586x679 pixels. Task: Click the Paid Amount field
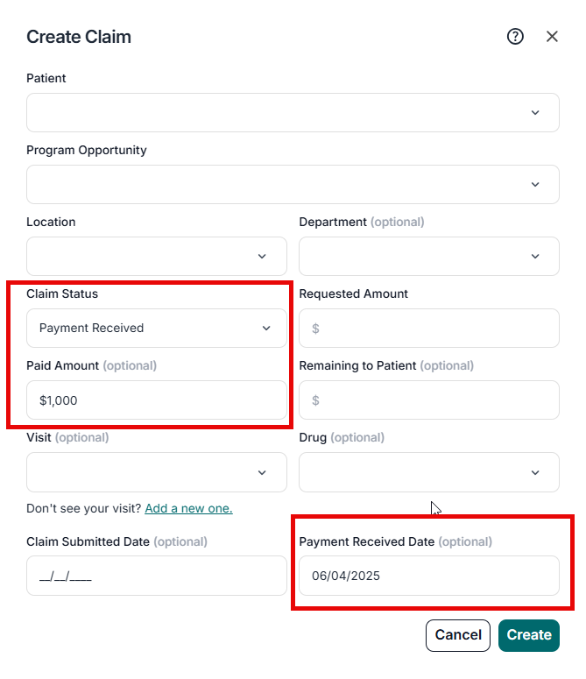click(x=156, y=400)
